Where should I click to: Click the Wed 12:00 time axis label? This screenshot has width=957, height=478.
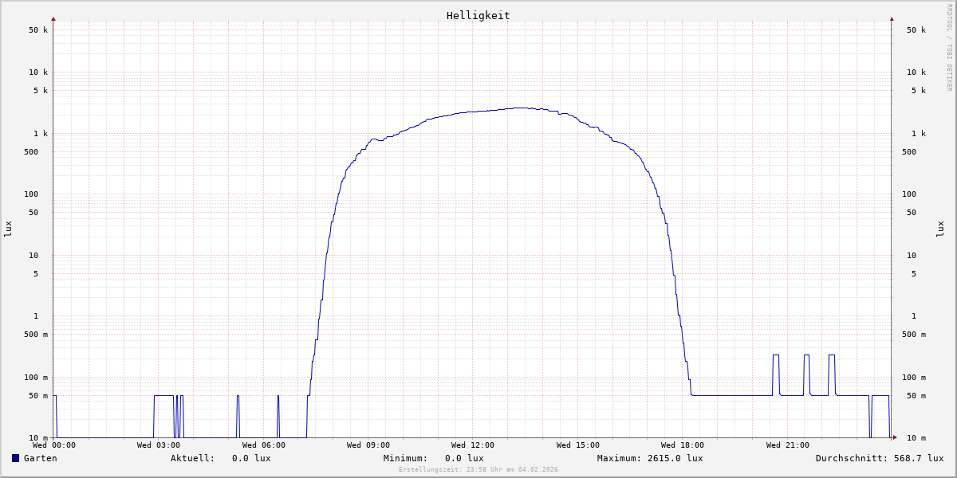[x=473, y=445]
